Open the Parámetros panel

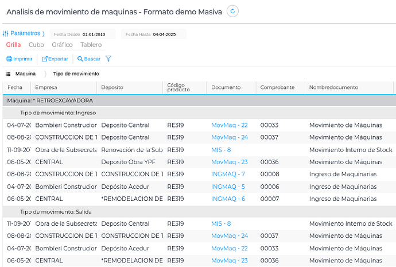(x=24, y=33)
